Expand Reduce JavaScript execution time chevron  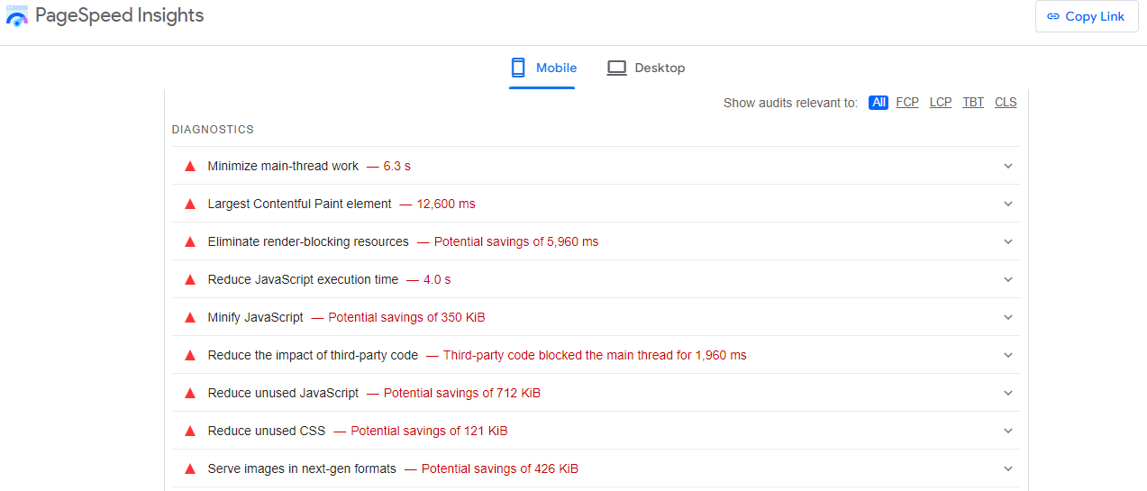click(x=1008, y=279)
